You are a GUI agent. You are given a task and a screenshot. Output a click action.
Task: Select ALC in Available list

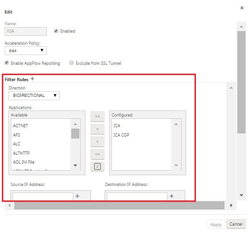pos(17,144)
